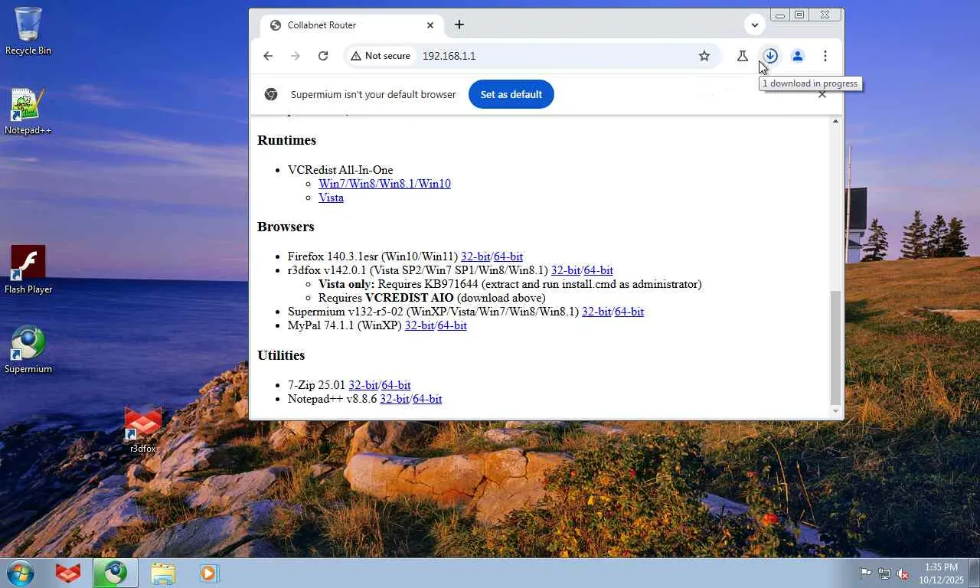
Task: Open Windows Media Player from the taskbar
Action: tap(208, 573)
